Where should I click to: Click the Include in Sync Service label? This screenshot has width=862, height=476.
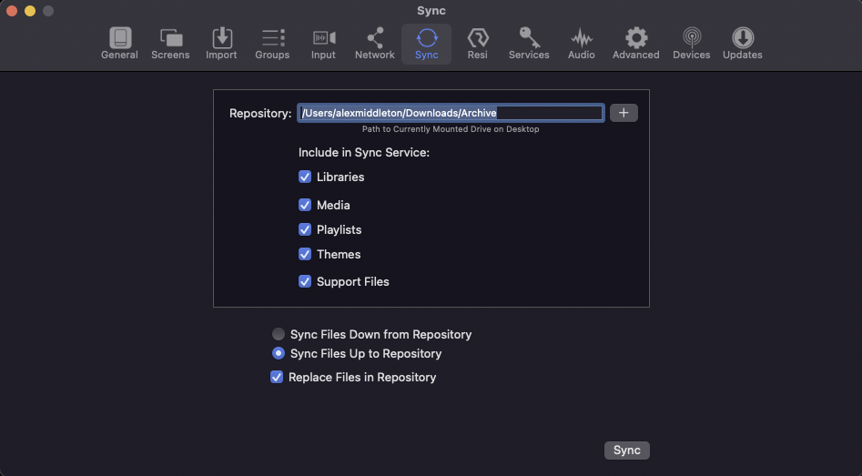click(x=364, y=152)
